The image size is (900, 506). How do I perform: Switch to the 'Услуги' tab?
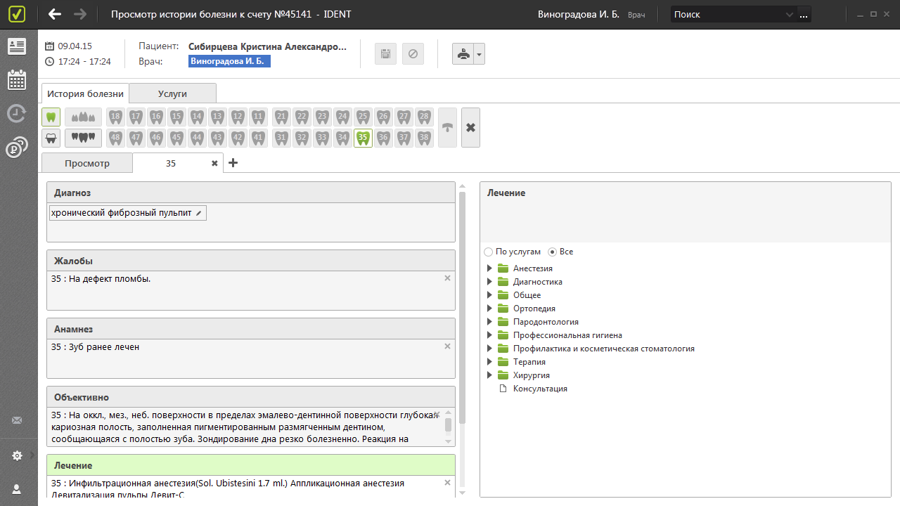[x=172, y=93]
